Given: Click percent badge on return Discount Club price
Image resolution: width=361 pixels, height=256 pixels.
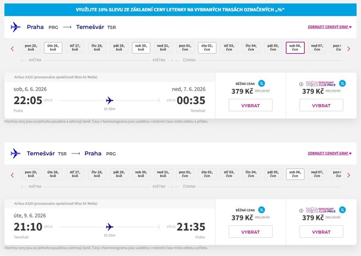Looking at the screenshot, I should [x=342, y=210].
